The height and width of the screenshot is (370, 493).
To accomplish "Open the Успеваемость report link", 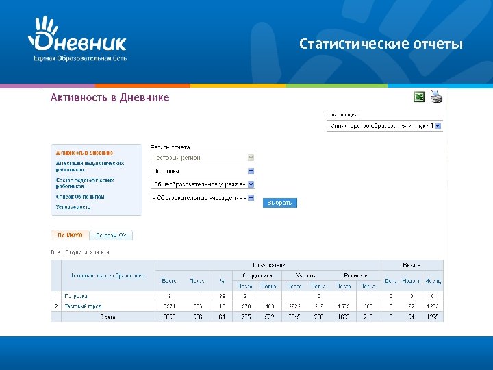I will click(x=73, y=207).
